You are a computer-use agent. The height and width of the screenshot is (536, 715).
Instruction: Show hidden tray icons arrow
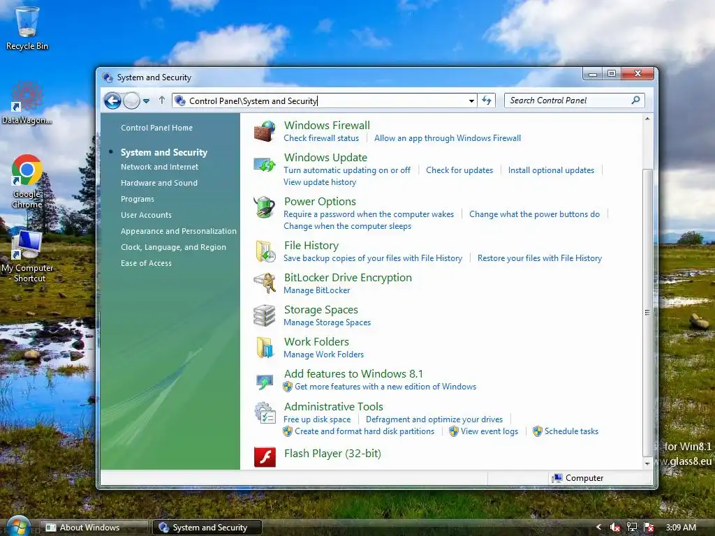pyautogui.click(x=598, y=528)
